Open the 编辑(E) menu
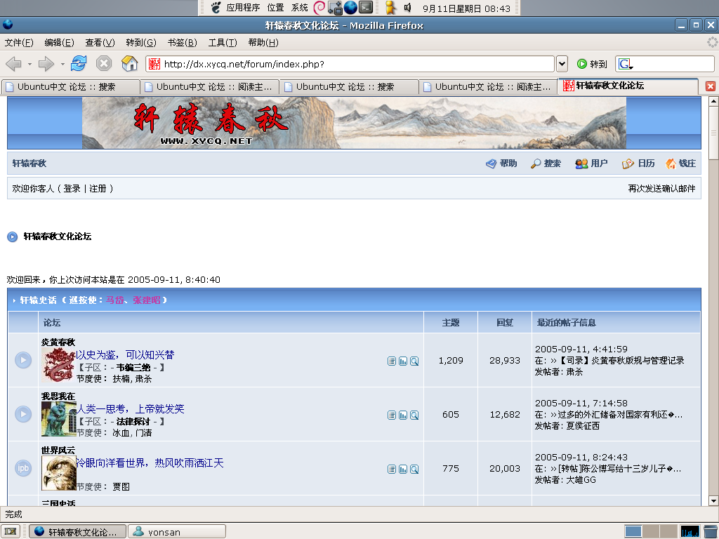Viewport: 719px width, 539px height. coord(59,43)
